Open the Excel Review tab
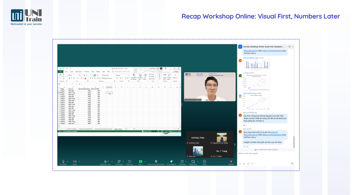This screenshot has width=352, height=195. coord(98,71)
